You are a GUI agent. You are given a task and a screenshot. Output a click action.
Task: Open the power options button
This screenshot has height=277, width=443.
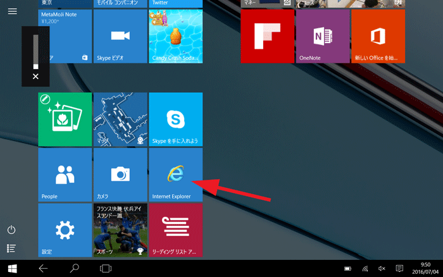coord(11,230)
